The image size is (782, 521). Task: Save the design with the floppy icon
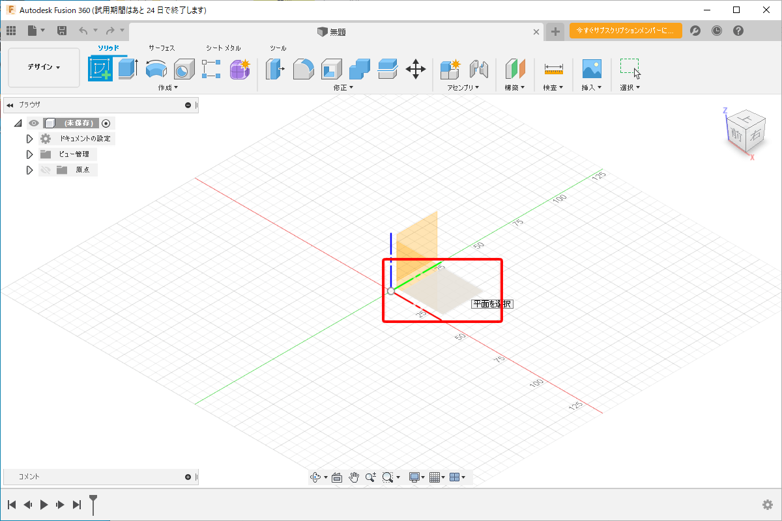point(62,31)
